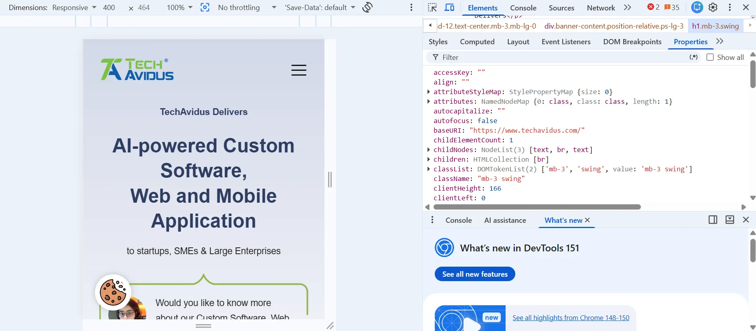Open the Save-Data default dropdown

pos(320,8)
